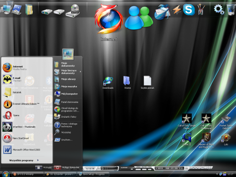Screen dimensions: 236x177
Task: Open Moje obrazy folder
Action: [68, 79]
